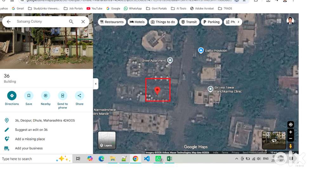This screenshot has width=317, height=178.
Task: Show more category chips with the right arrow
Action: [x=239, y=22]
